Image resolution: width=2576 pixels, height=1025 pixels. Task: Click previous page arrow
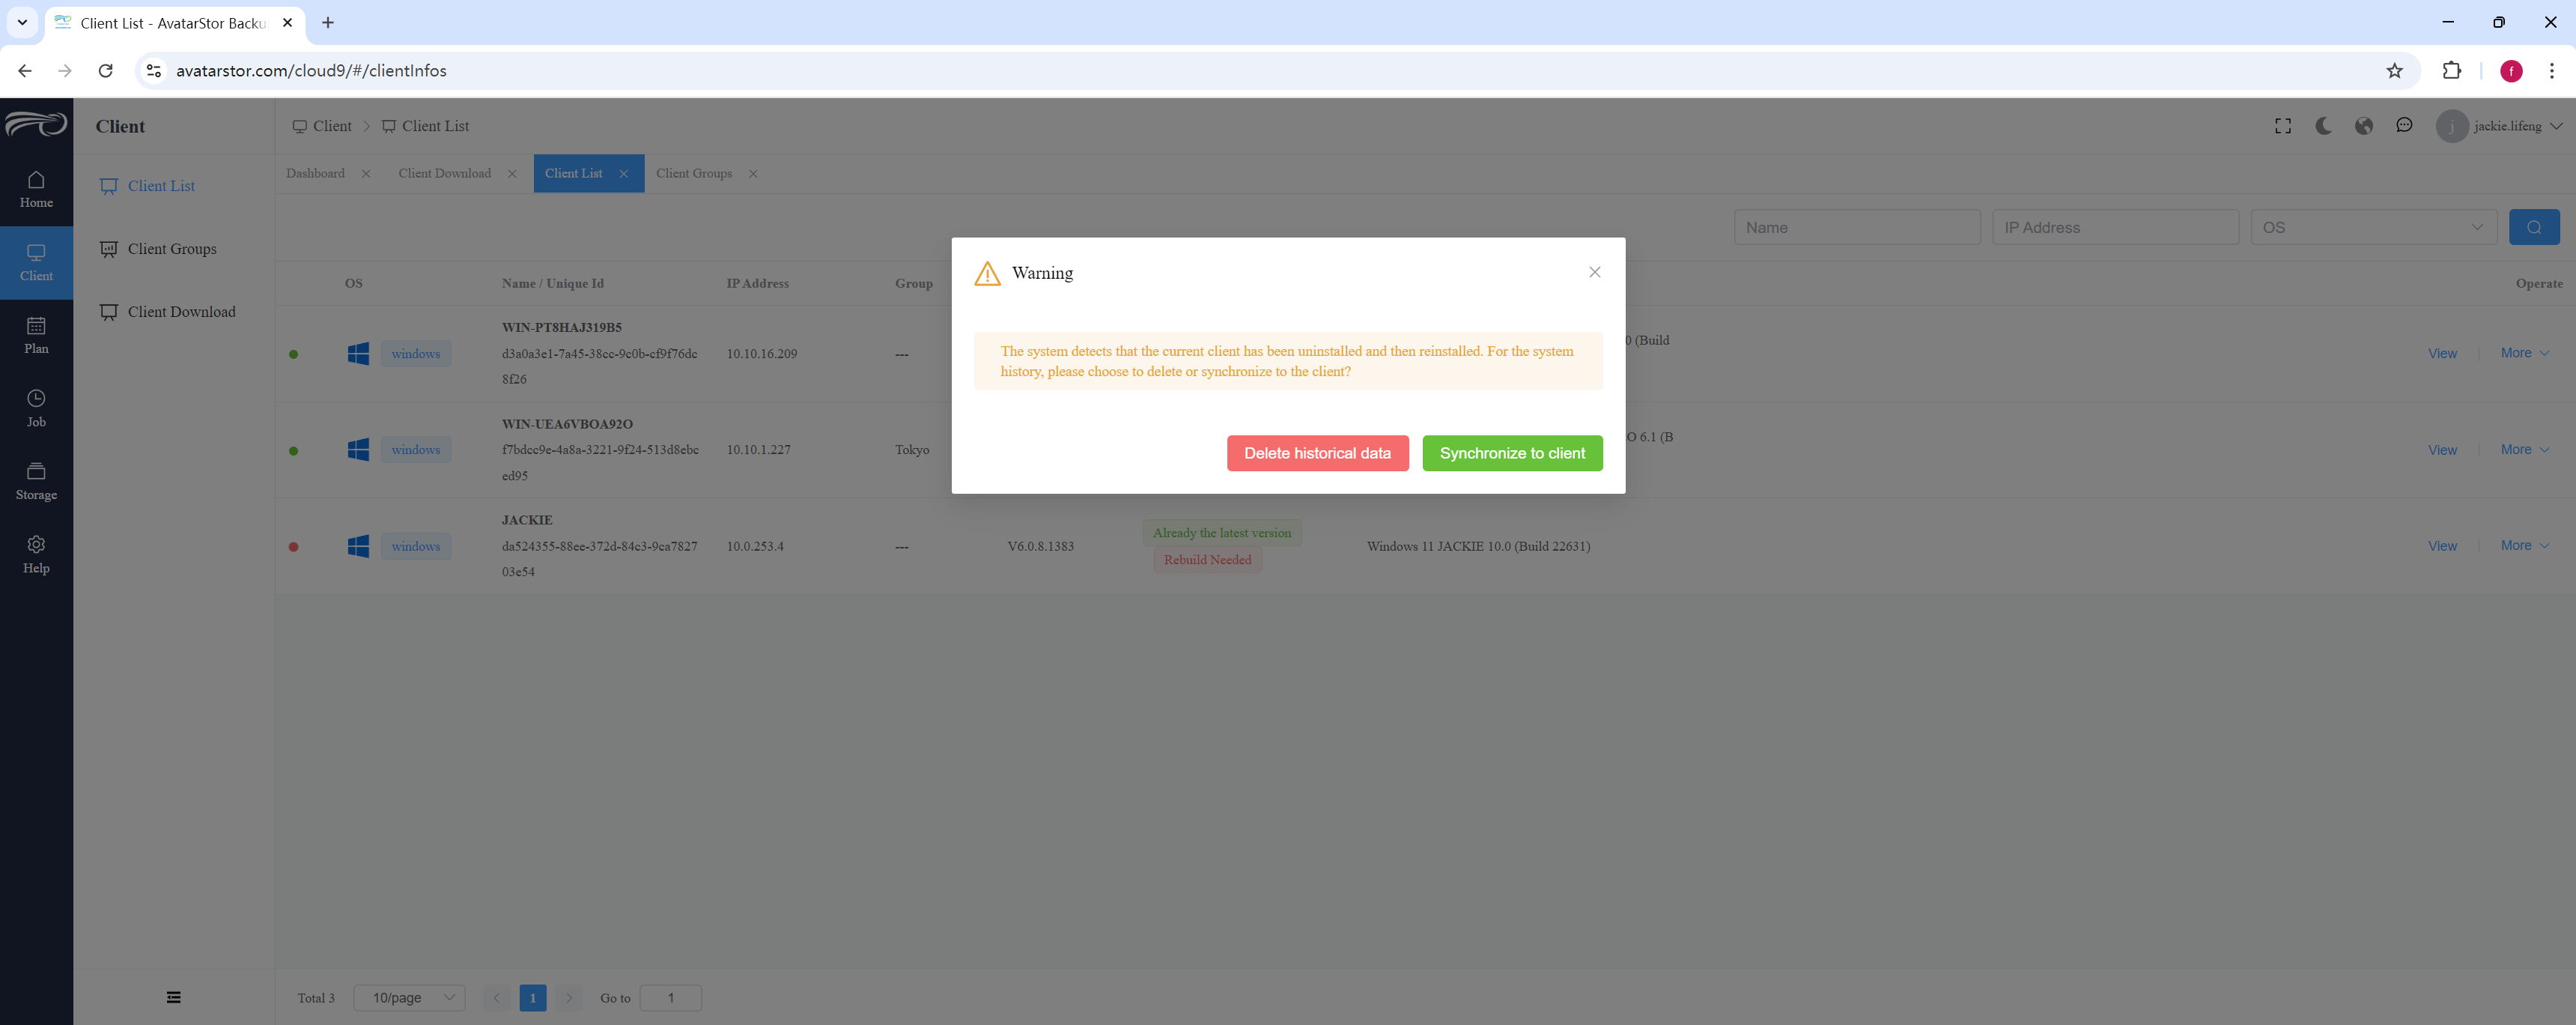[x=496, y=998]
